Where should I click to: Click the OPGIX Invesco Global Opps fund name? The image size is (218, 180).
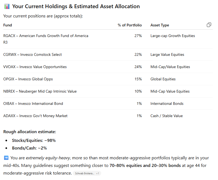pos(28,79)
